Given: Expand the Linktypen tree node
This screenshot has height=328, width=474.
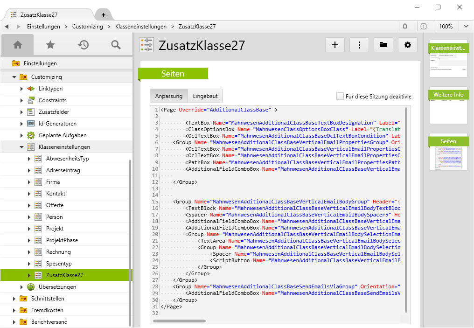Looking at the screenshot, I should [21, 89].
